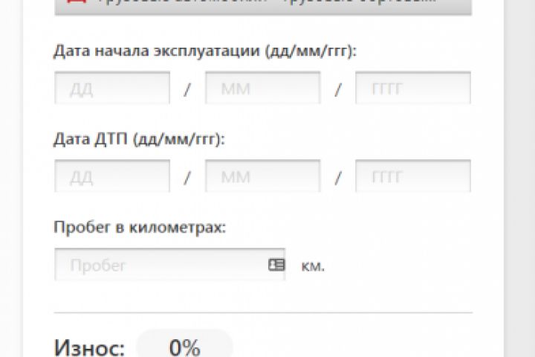
Task: Click second slash separator in Дата ДТП row
Action: pos(338,178)
